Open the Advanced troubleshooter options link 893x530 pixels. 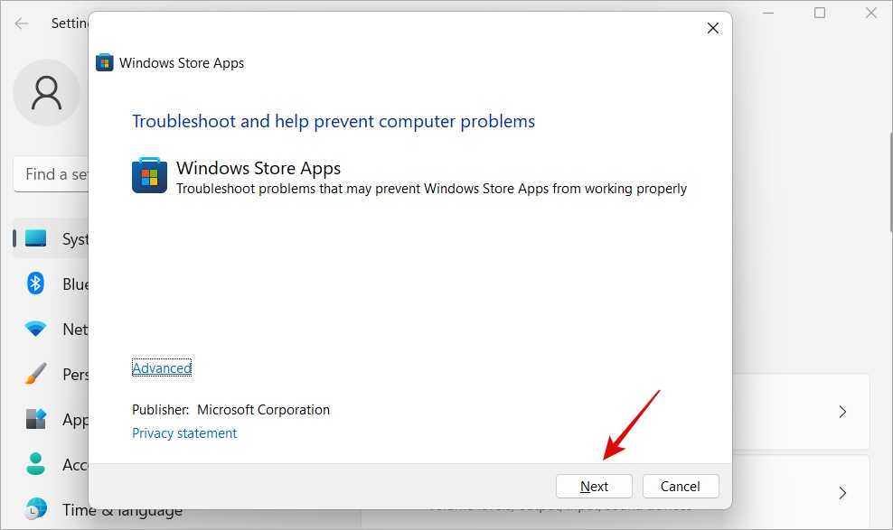(x=162, y=368)
